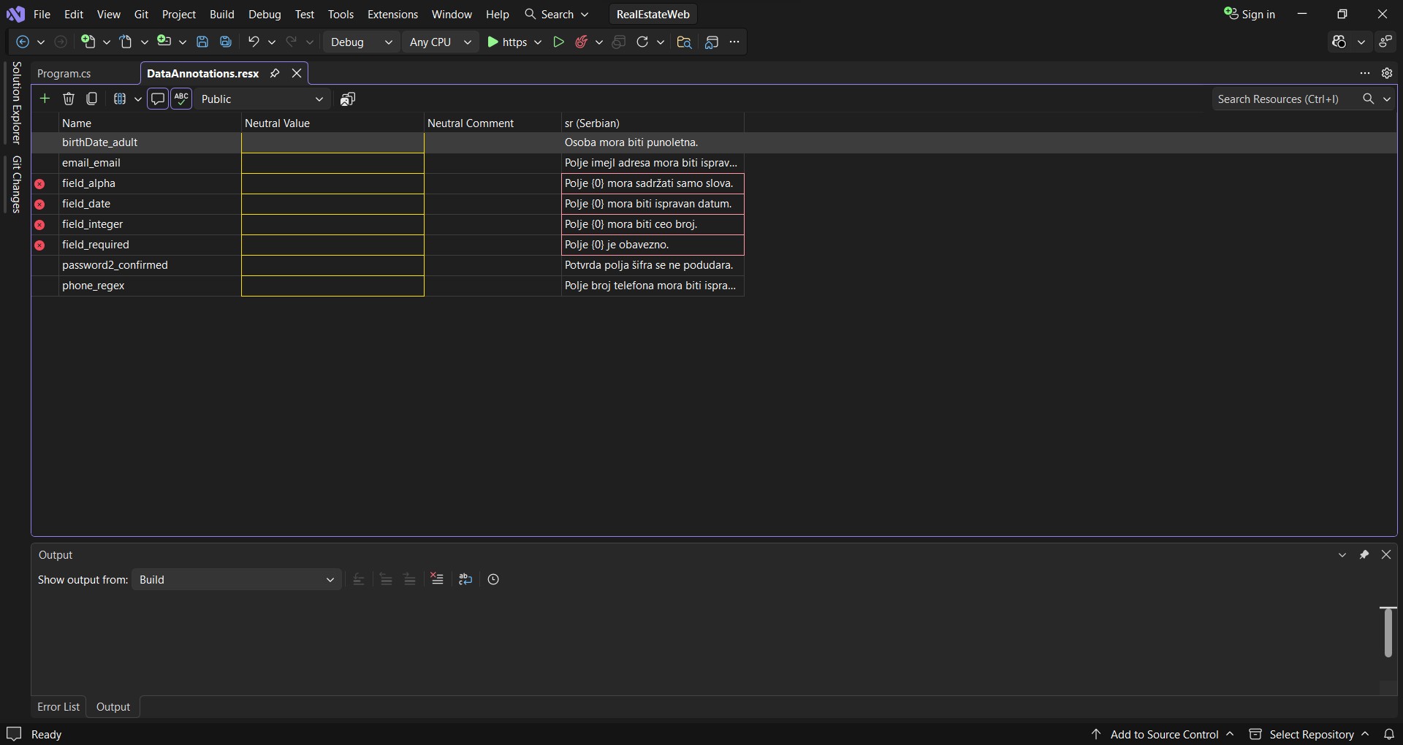Clear all output with the red X list icon
Image resolution: width=1403 pixels, height=745 pixels.
(437, 579)
